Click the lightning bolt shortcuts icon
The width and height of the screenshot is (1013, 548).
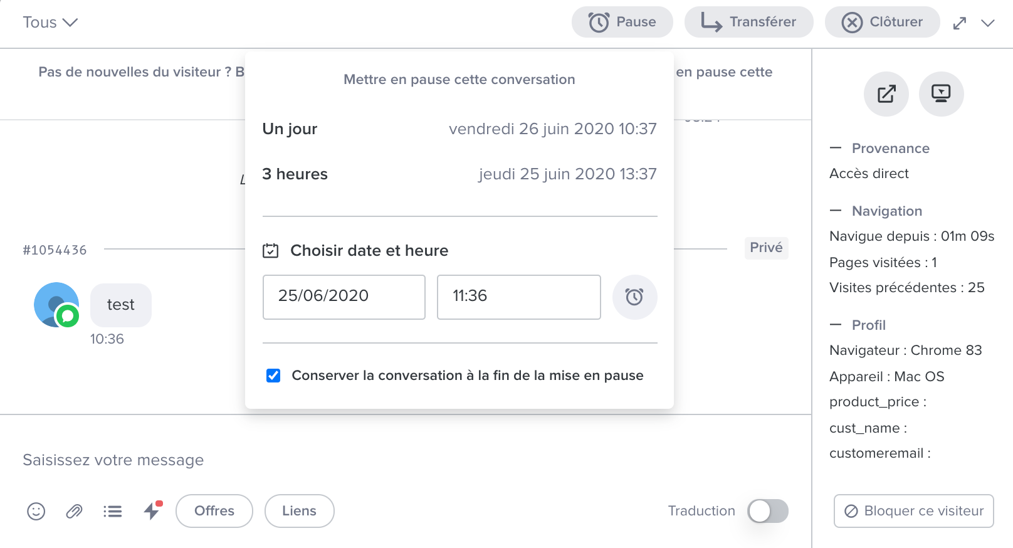click(152, 511)
